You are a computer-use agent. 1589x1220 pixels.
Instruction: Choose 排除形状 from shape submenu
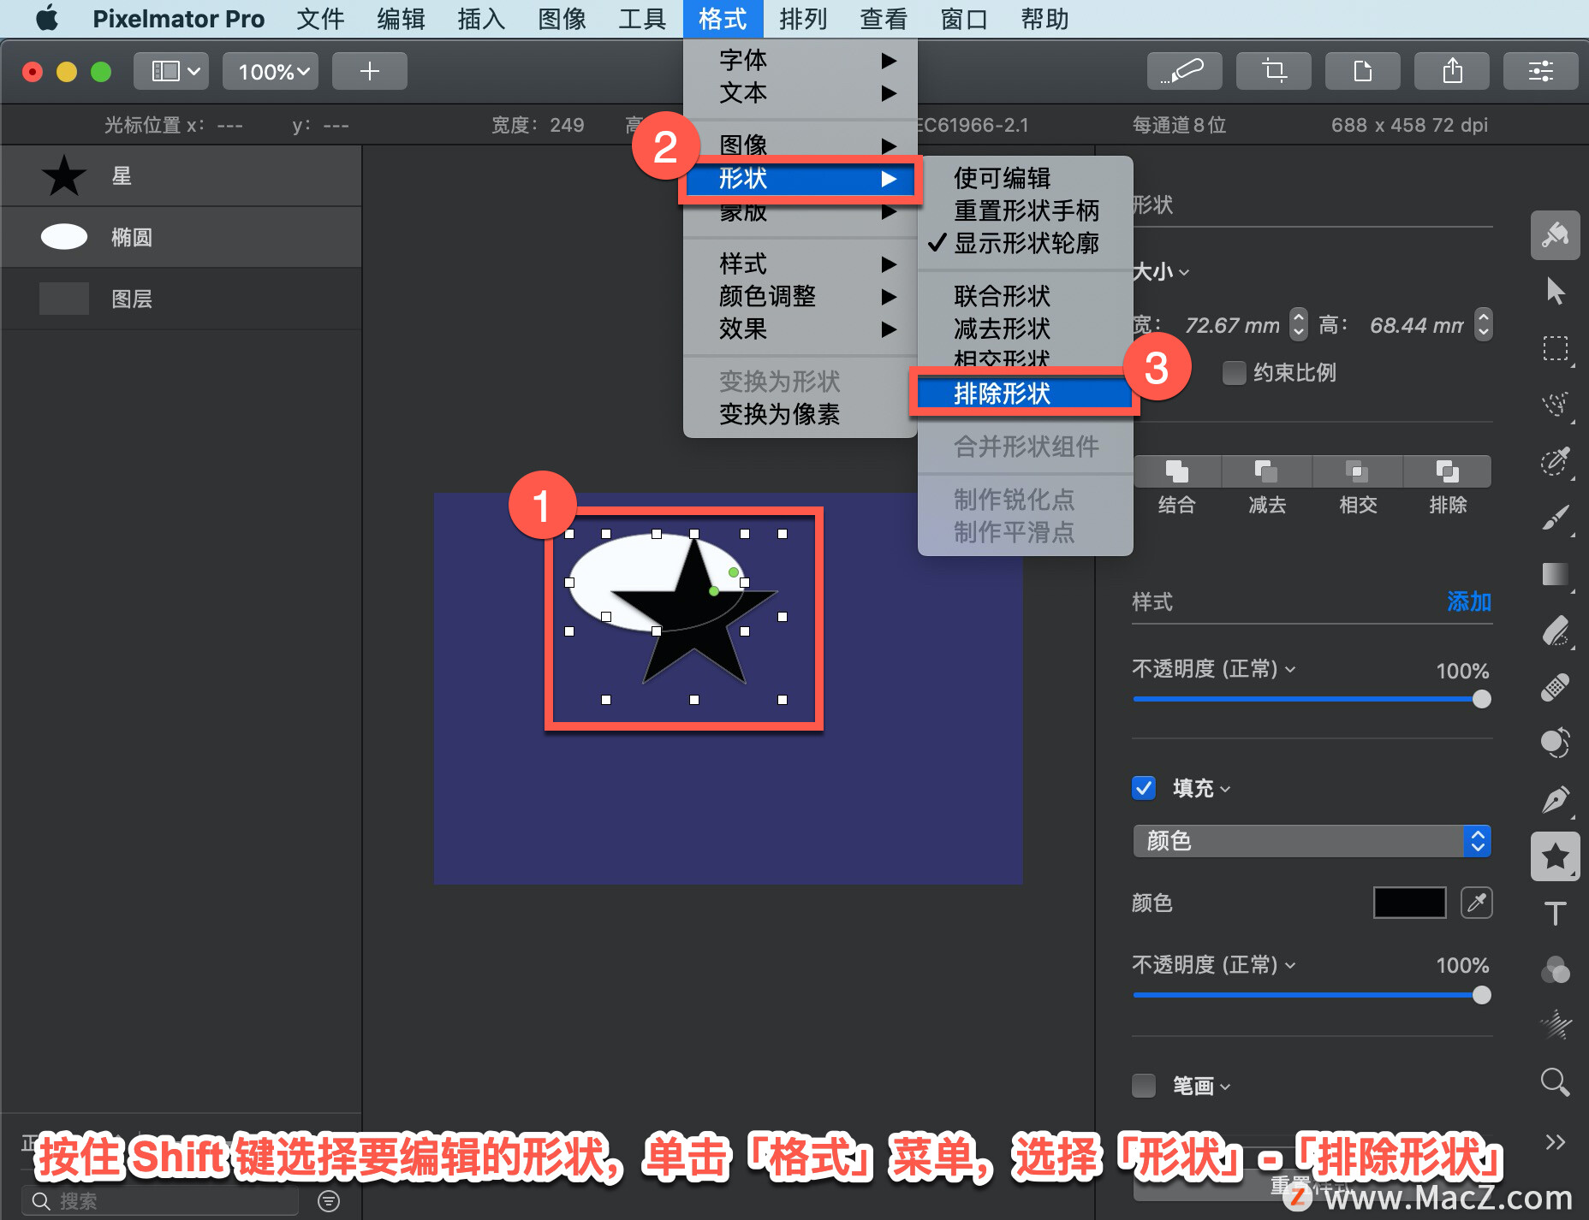pos(1024,394)
